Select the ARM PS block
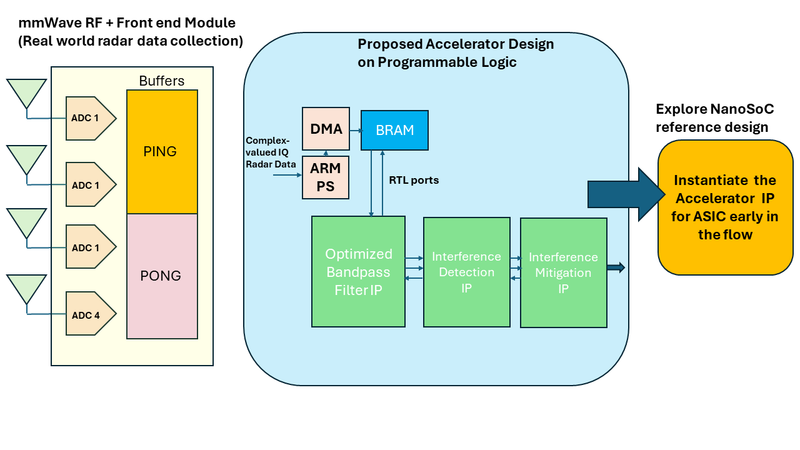The width and height of the screenshot is (800, 450). (326, 177)
